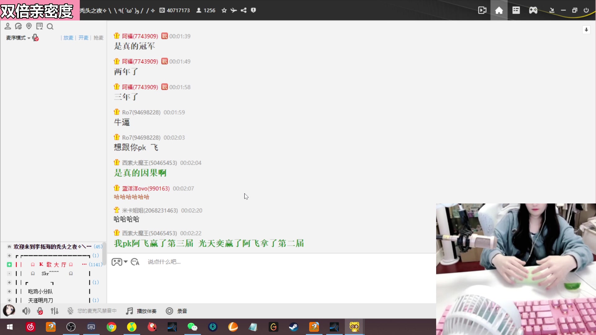Click the 开麦 link

pyautogui.click(x=83, y=38)
